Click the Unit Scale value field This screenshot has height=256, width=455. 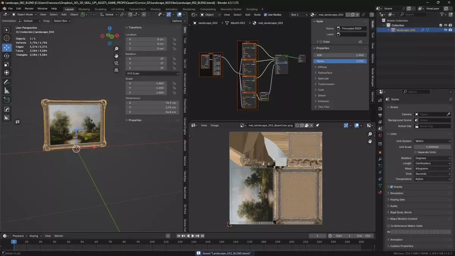tap(433, 147)
